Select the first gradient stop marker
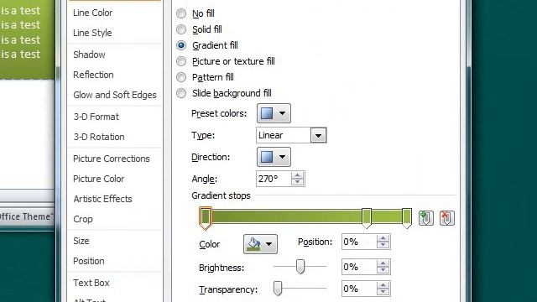This screenshot has width=537, height=302. [205, 218]
